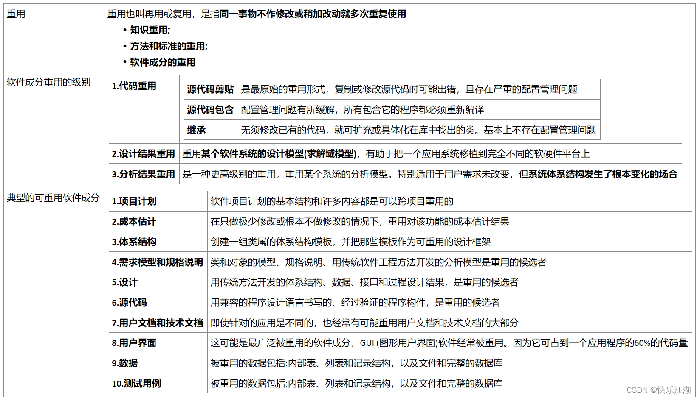The height and width of the screenshot is (398, 697).
Task: Click the '9.数据' cell
Action: point(158,363)
